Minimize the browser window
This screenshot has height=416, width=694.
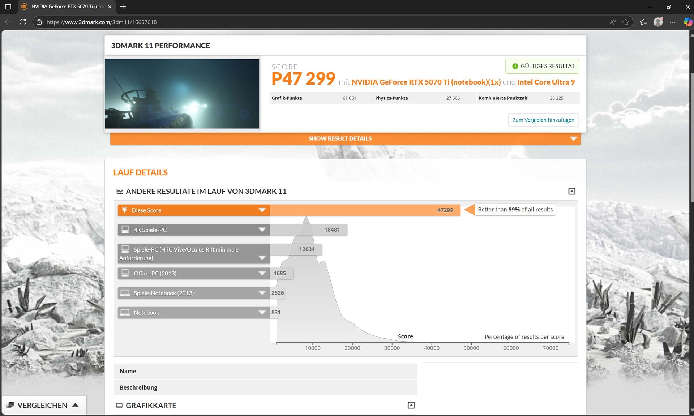coord(650,7)
